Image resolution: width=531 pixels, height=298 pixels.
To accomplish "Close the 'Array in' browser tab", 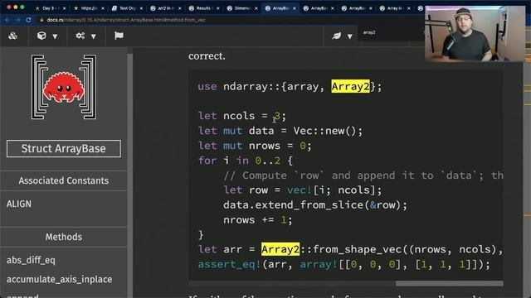I will (409, 8).
